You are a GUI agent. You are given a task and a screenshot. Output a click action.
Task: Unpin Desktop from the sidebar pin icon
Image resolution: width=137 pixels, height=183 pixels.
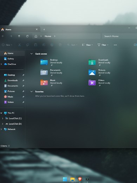pyautogui.click(x=23, y=75)
